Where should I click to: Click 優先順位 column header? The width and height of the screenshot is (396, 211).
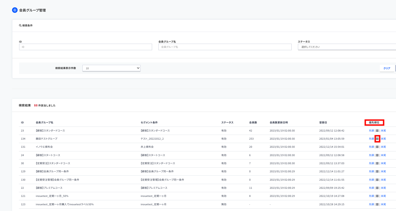[374, 122]
